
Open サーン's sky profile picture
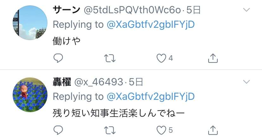click(x=30, y=23)
